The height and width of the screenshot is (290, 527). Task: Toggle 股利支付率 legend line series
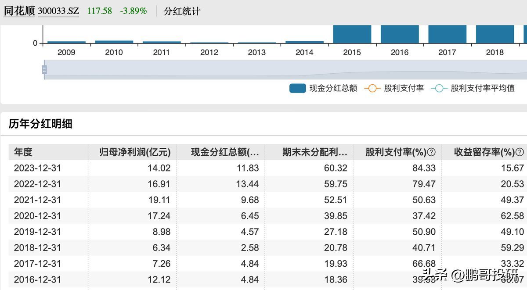pos(394,88)
